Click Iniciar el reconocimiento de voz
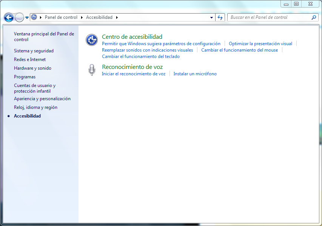Screen dimensions: 322x226 click(134, 74)
